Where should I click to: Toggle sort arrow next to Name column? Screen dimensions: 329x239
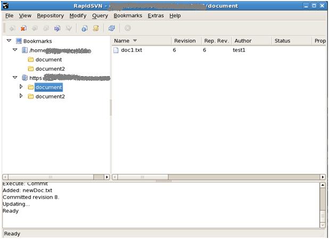(135, 40)
